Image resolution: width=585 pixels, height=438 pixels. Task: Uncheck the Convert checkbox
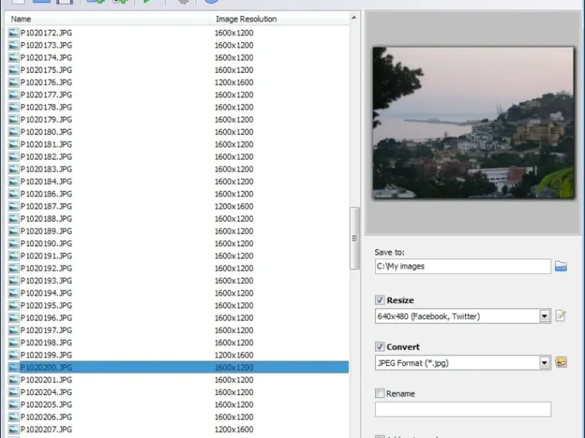(x=380, y=347)
